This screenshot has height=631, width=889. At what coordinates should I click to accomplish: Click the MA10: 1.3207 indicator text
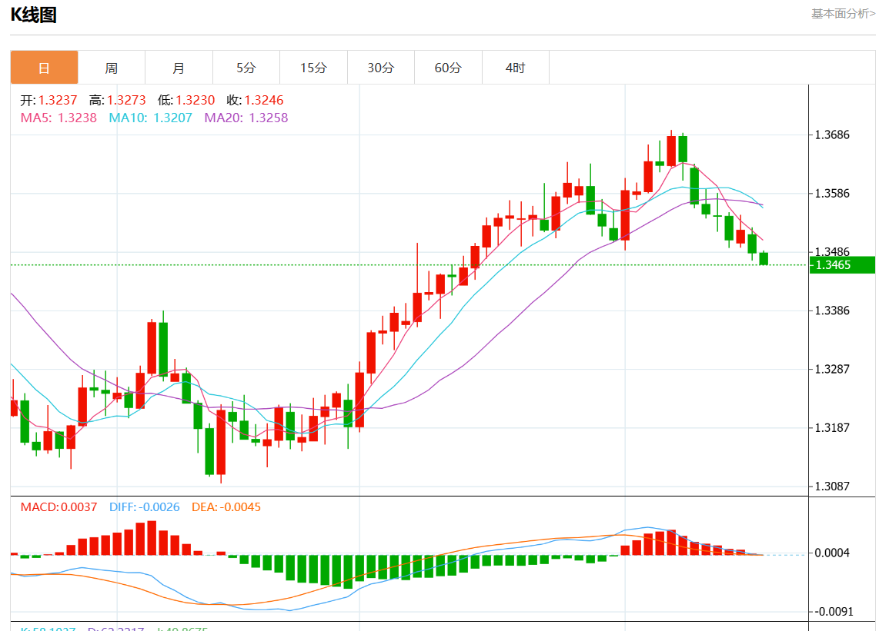(150, 118)
